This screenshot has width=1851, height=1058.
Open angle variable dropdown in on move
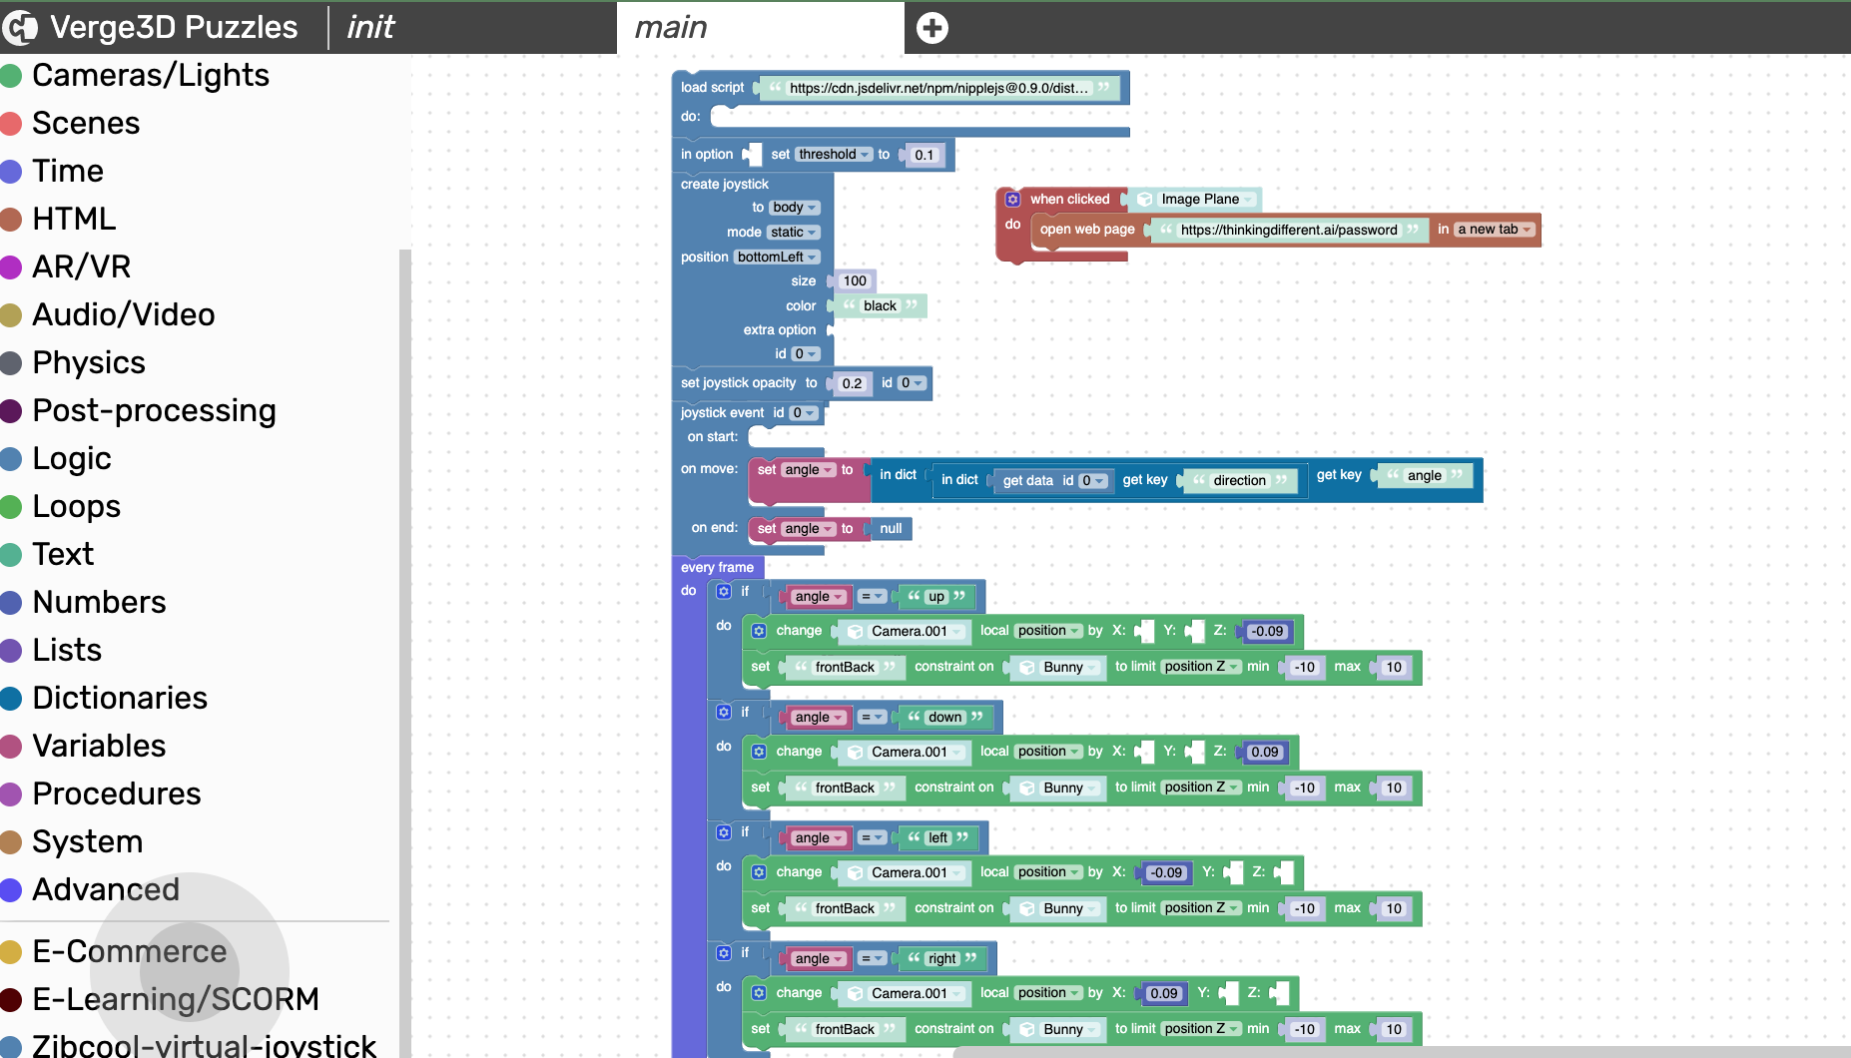[809, 470]
